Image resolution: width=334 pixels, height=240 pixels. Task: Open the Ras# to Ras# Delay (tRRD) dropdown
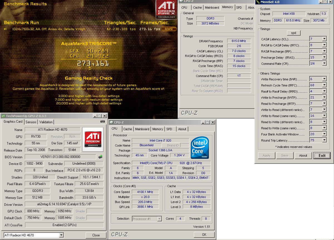click(324, 91)
